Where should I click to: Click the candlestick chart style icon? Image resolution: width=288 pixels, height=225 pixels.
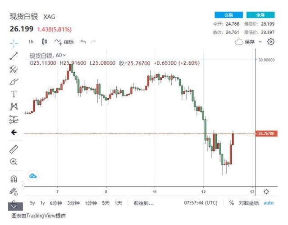pos(44,42)
